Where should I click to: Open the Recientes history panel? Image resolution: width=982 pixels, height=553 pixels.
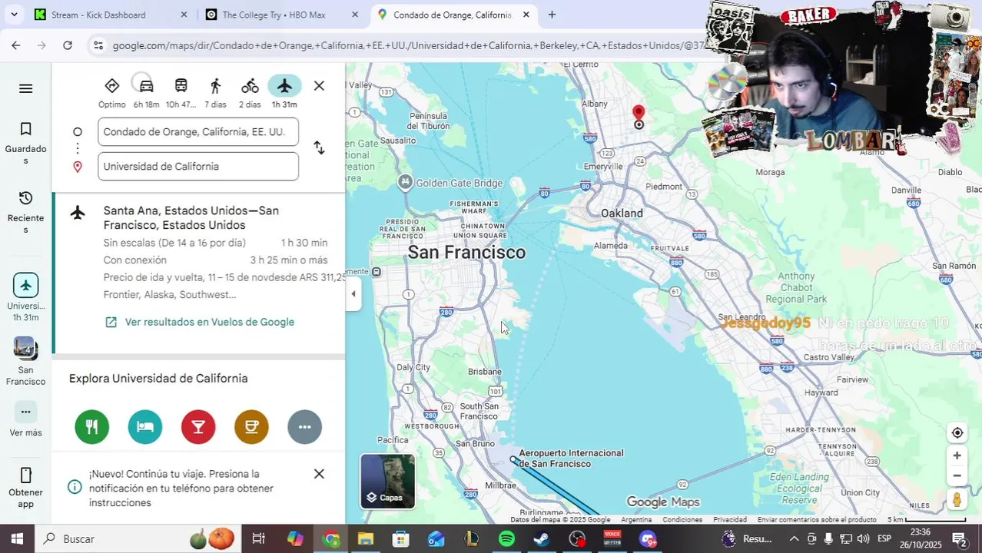pos(25,212)
